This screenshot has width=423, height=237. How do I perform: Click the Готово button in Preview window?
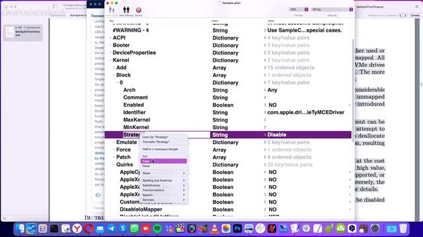click(415, 16)
